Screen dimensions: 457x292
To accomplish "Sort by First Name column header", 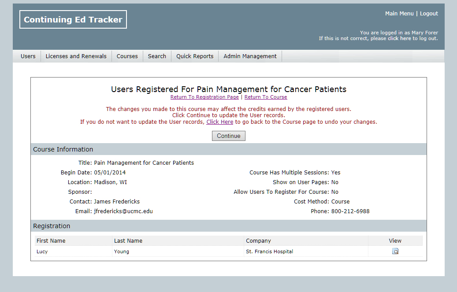I will [x=51, y=241].
